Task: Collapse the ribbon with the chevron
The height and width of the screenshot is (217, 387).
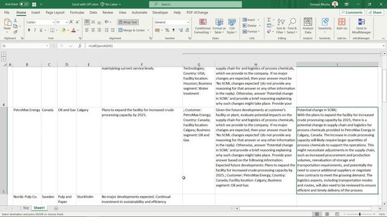Action: tap(383, 39)
